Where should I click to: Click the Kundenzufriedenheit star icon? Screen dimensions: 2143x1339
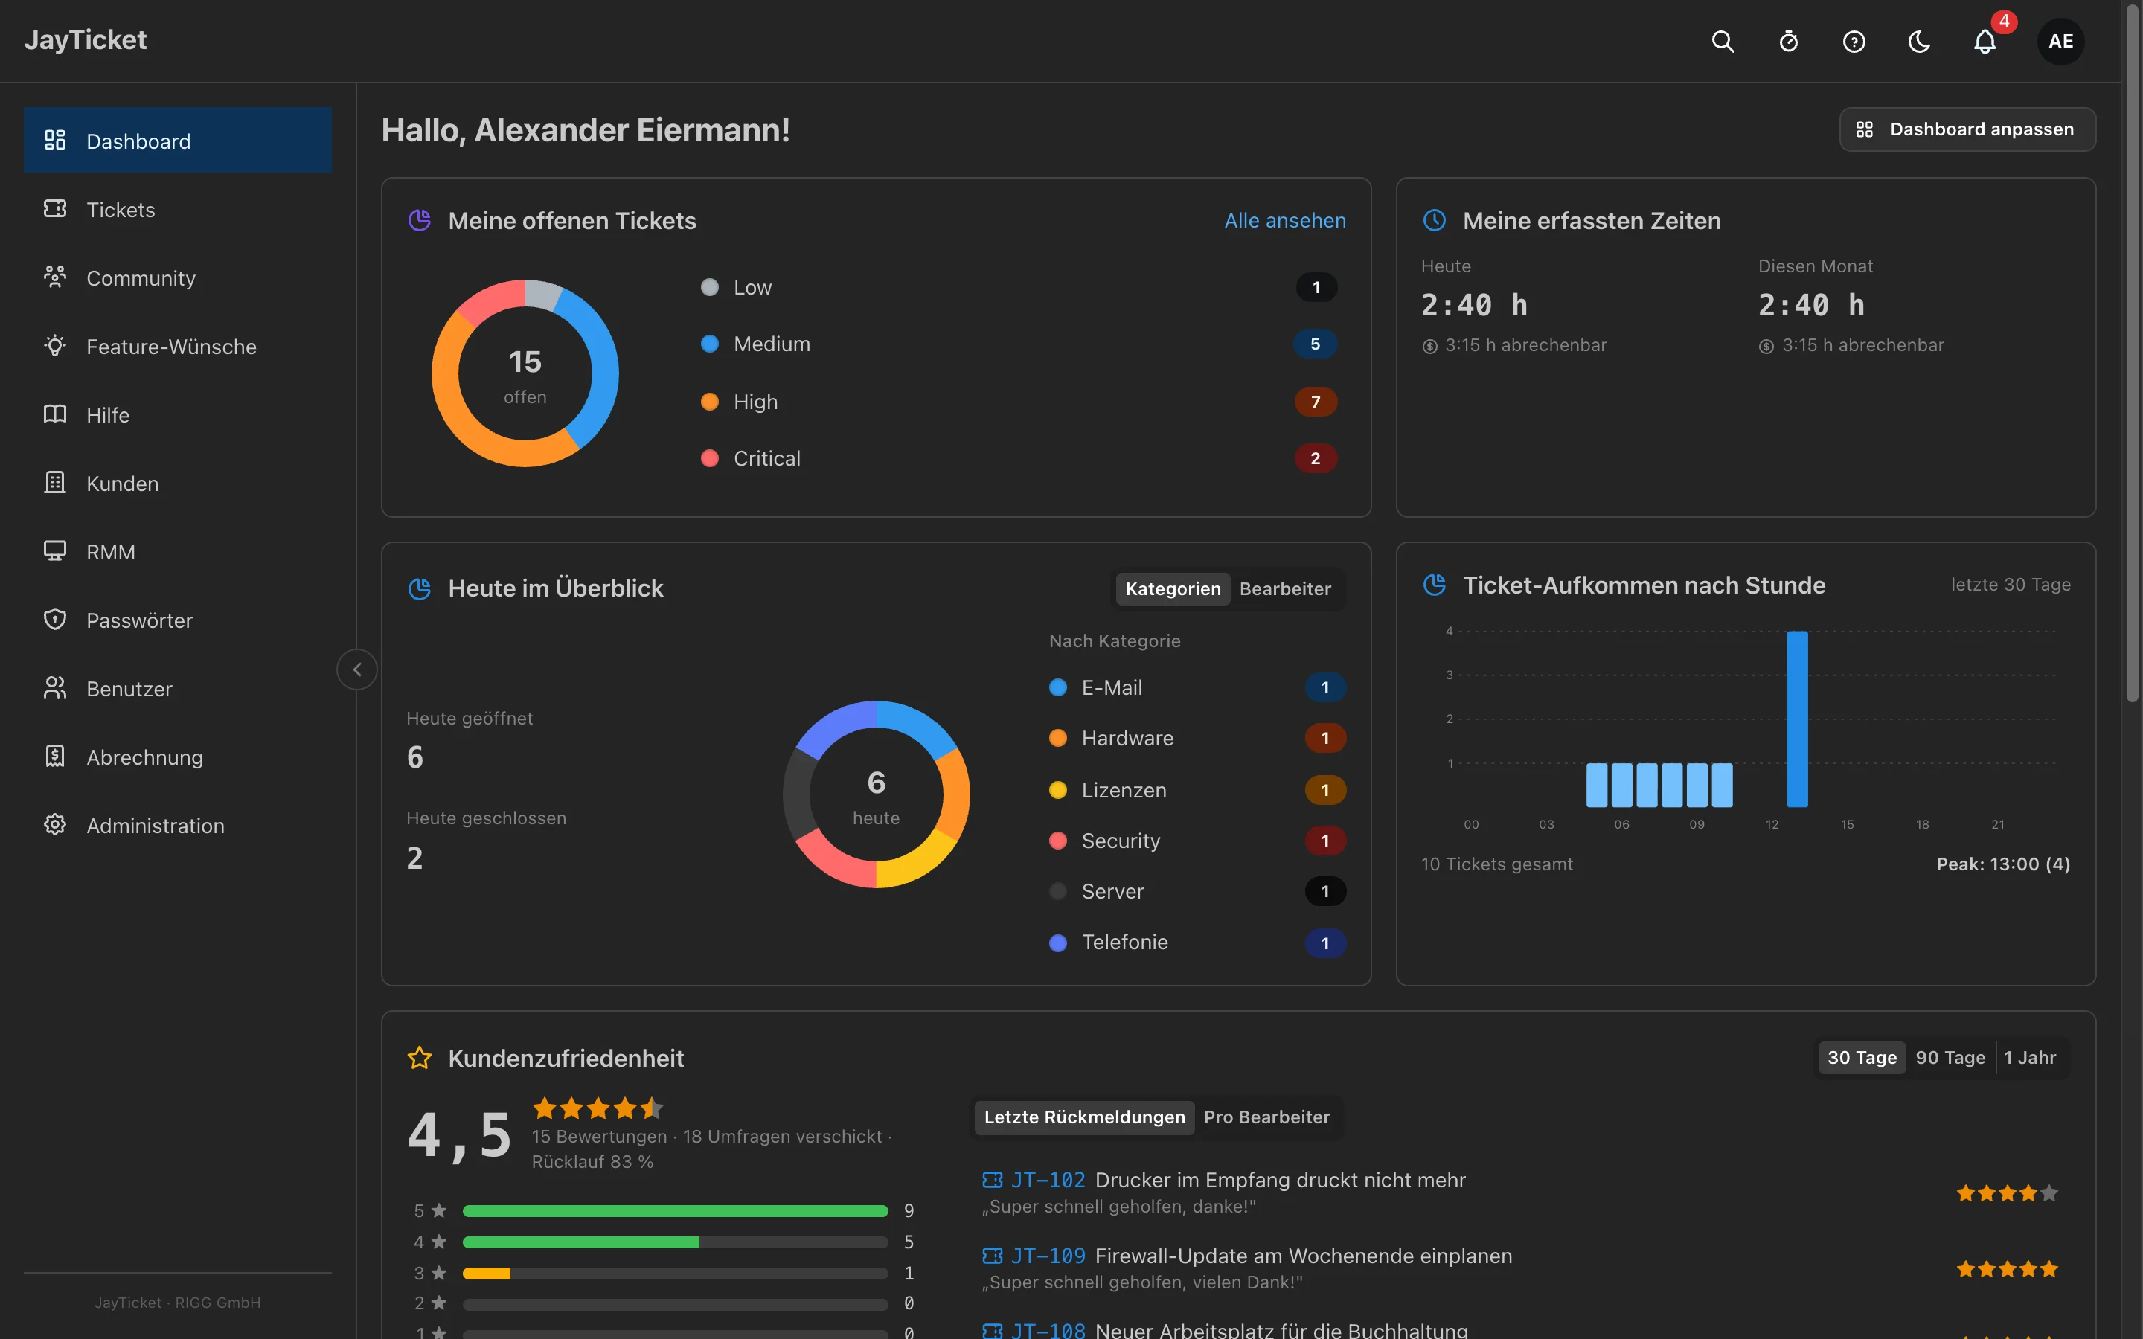pos(419,1057)
